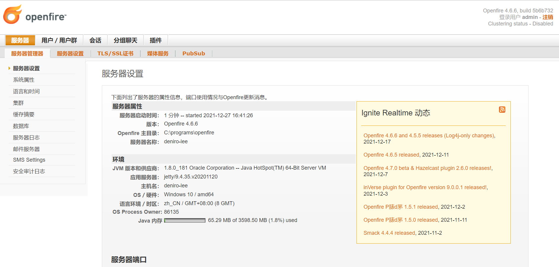Click the OS value Windows 10 / amd64
Image resolution: width=559 pixels, height=267 pixels.
[x=189, y=194]
